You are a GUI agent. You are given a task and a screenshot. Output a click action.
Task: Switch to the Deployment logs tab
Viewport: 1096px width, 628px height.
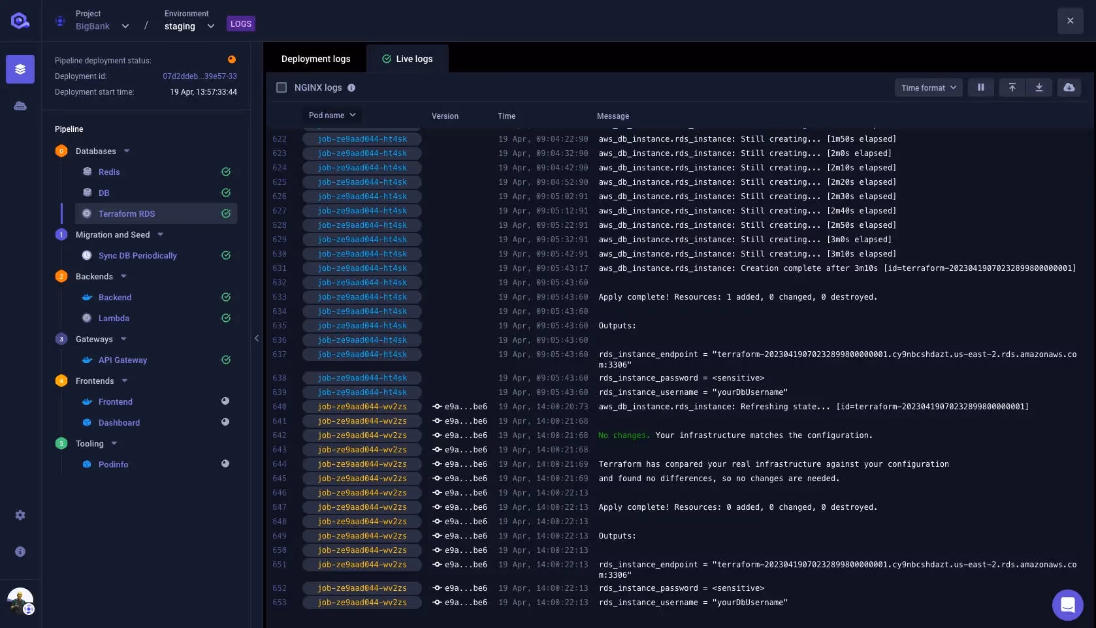click(316, 59)
